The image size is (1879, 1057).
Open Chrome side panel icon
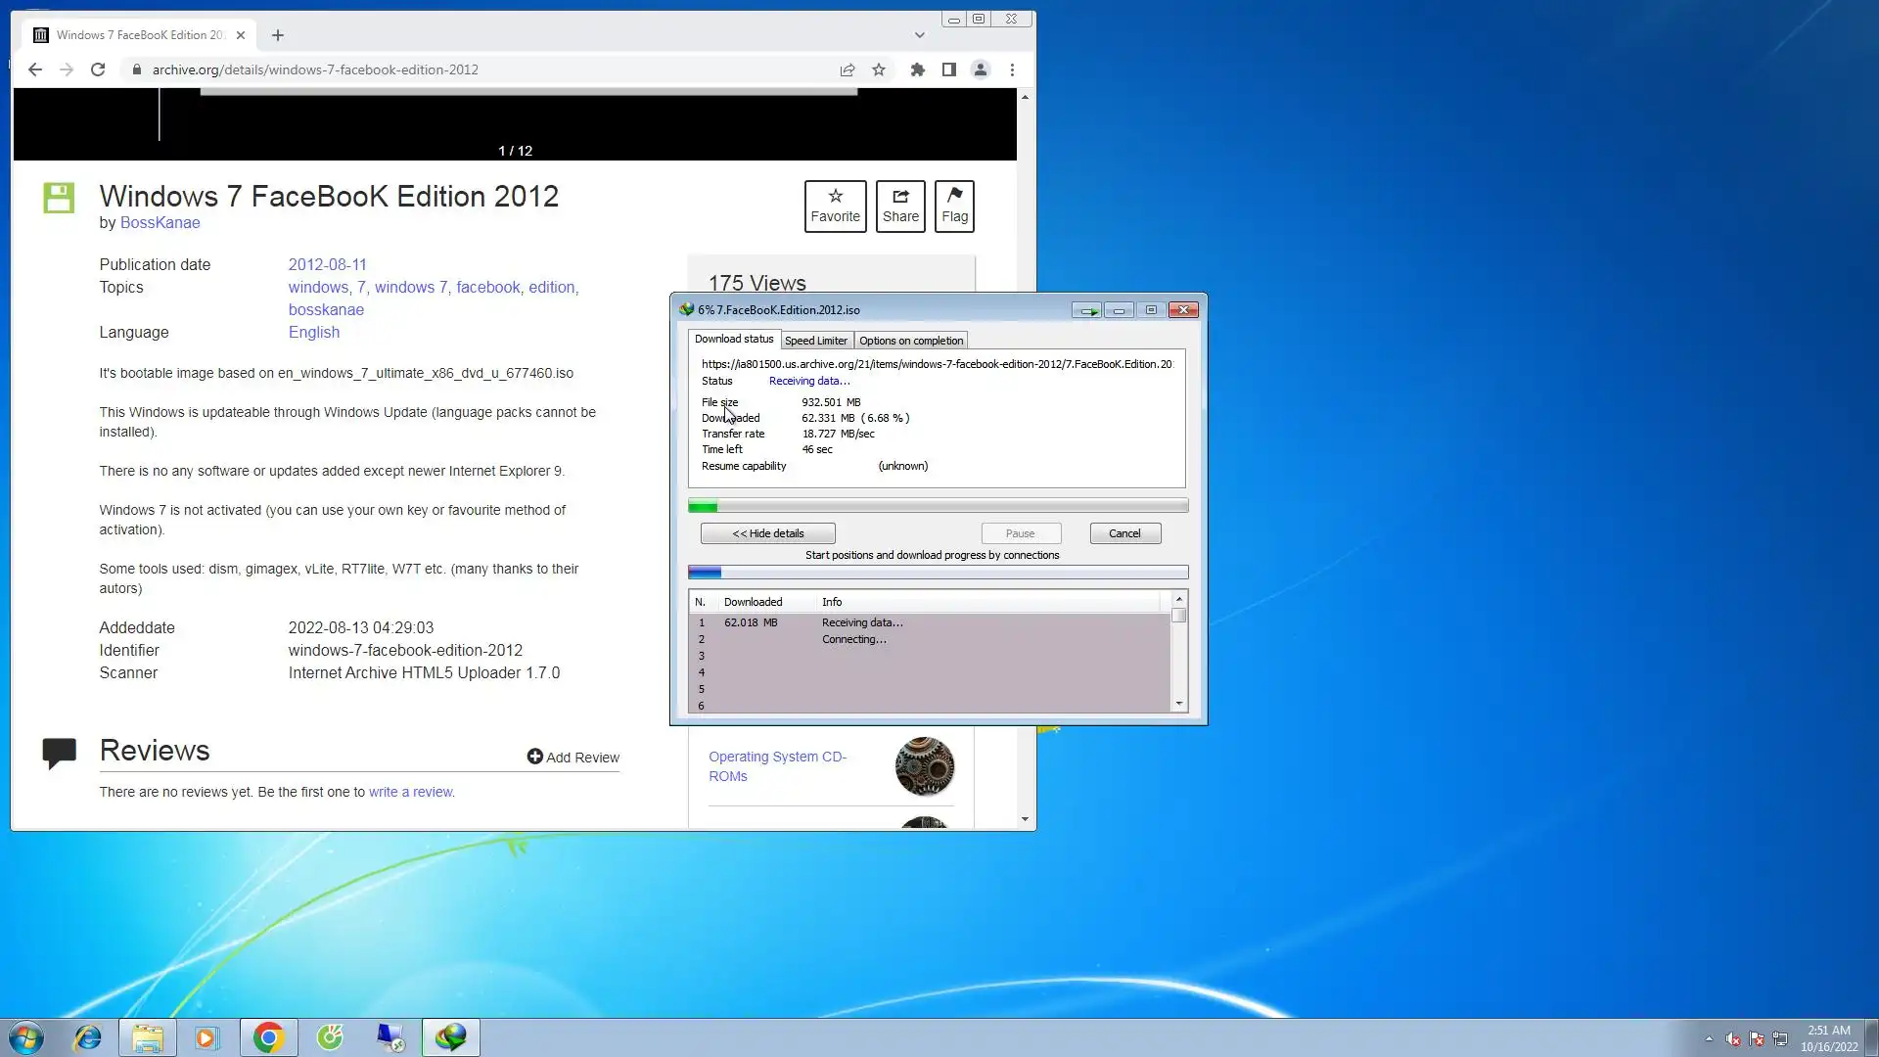tap(948, 69)
